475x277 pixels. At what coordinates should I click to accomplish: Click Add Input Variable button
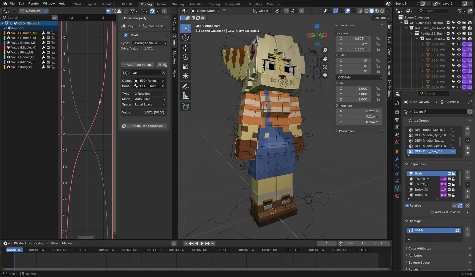coord(138,65)
